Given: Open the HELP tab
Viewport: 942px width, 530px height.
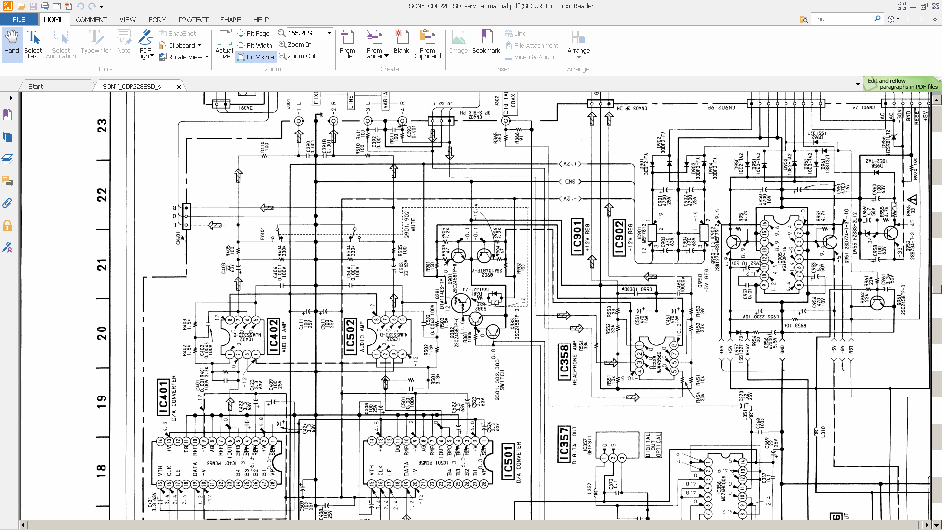Looking at the screenshot, I should [261, 19].
